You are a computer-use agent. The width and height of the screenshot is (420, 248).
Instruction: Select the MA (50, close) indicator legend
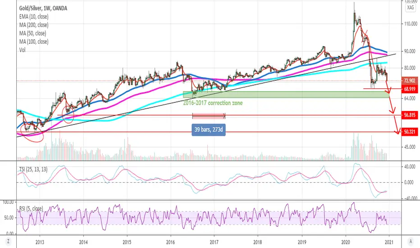pos(32,33)
